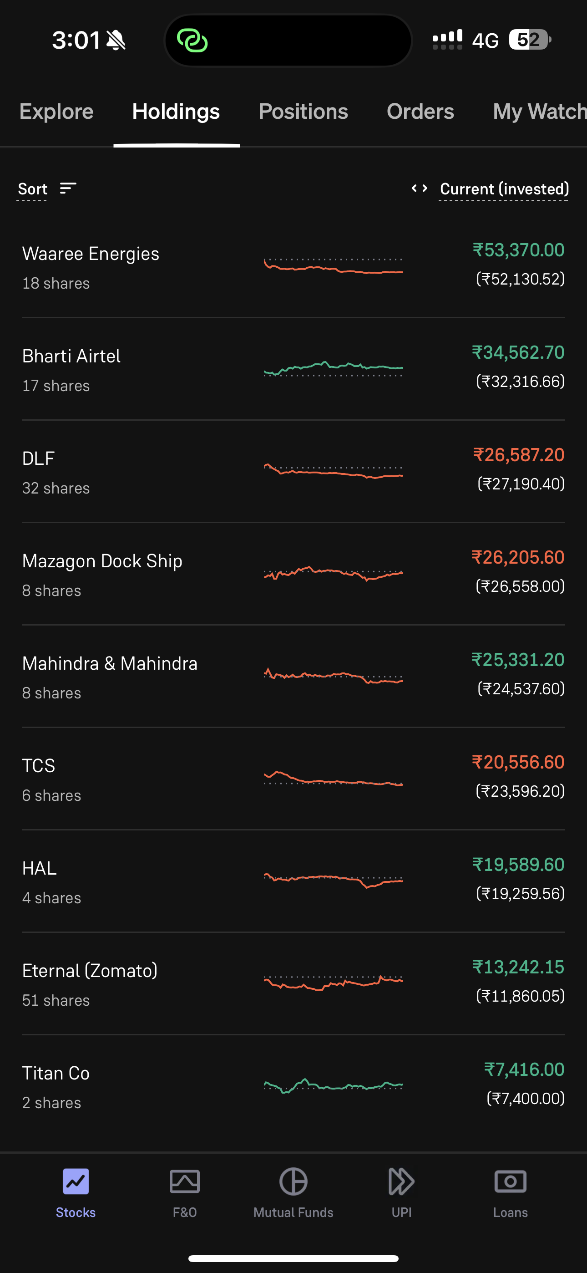Toggle the Current (invested) value display
The height and width of the screenshot is (1273, 587).
pos(504,189)
